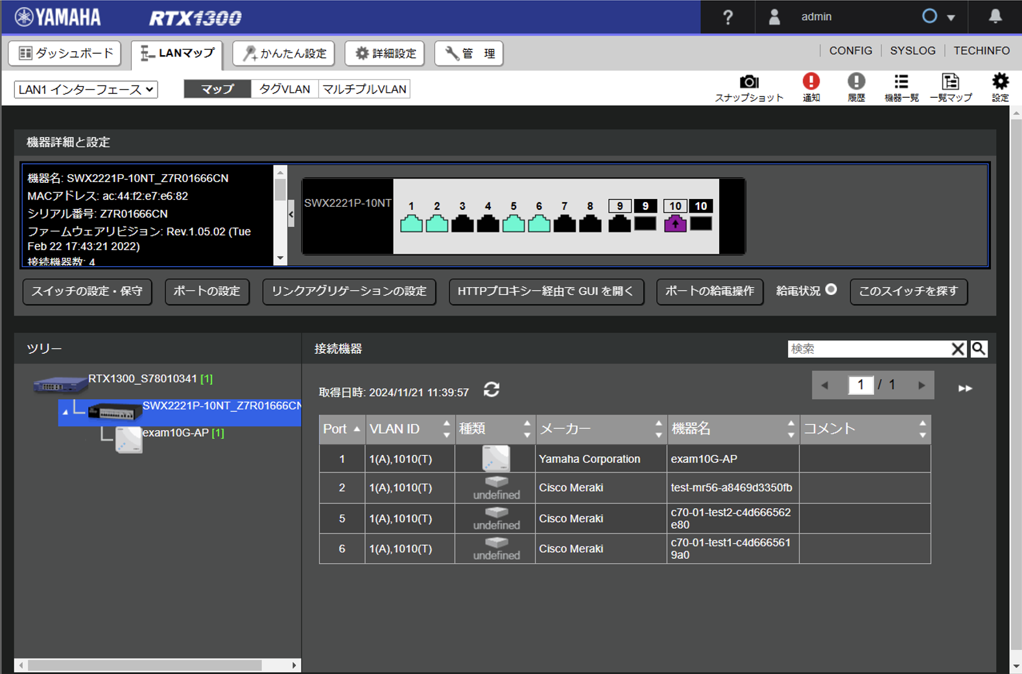Click このスイッチを探す button
Image resolution: width=1022 pixels, height=674 pixels.
[909, 292]
